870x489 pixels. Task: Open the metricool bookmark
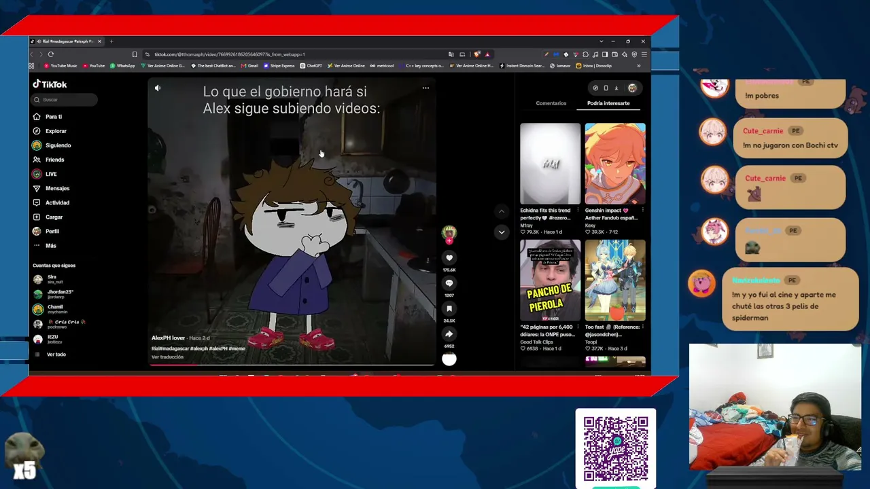pyautogui.click(x=382, y=66)
